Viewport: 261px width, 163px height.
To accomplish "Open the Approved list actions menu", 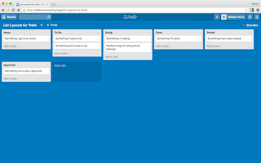I will click(x=48, y=65).
